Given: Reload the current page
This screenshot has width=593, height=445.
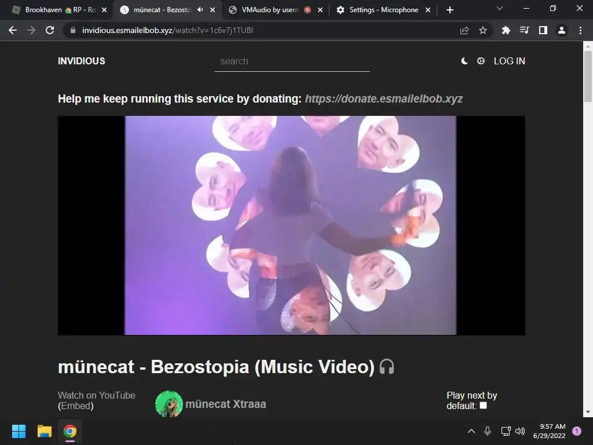Looking at the screenshot, I should coord(50,30).
